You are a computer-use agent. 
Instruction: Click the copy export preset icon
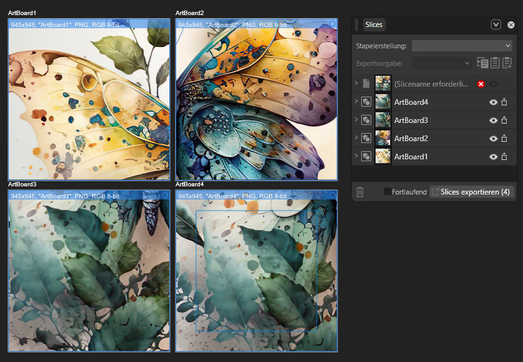482,63
